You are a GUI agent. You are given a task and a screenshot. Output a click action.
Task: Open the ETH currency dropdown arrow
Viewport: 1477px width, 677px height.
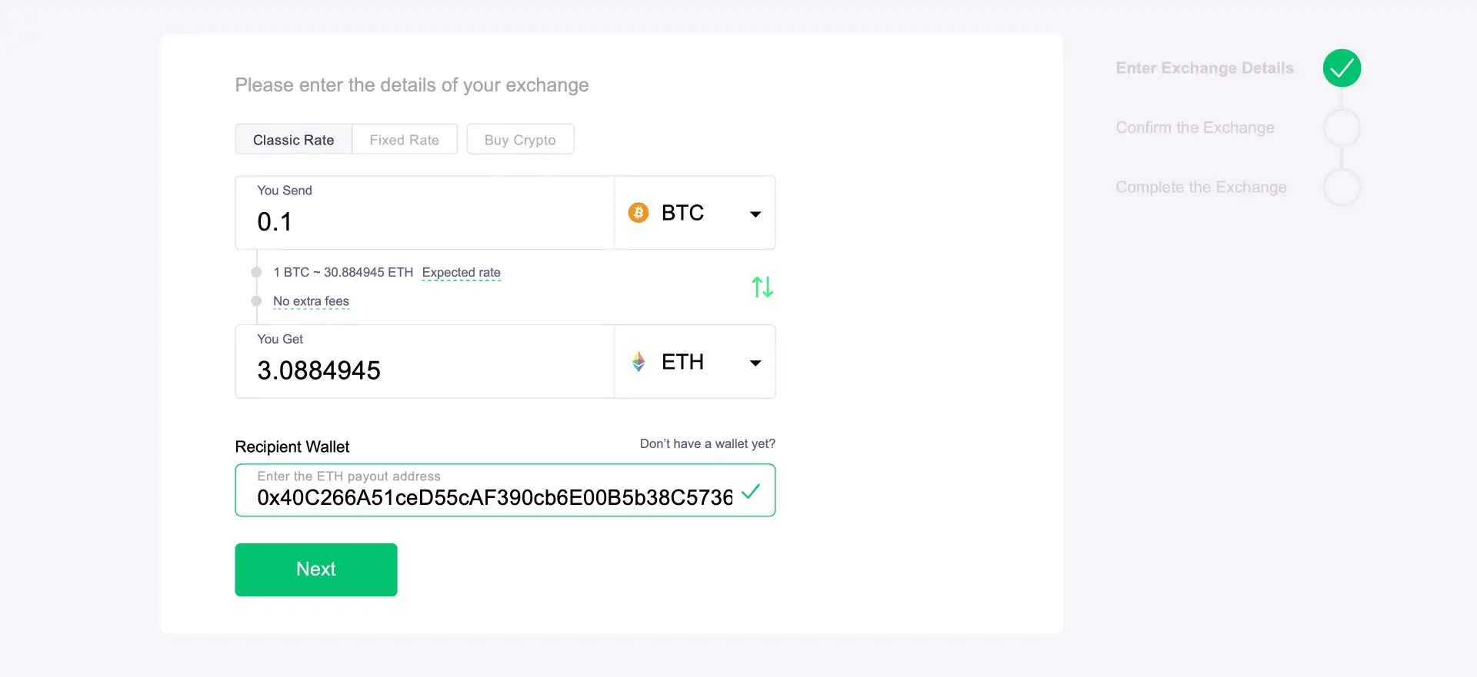tap(755, 363)
